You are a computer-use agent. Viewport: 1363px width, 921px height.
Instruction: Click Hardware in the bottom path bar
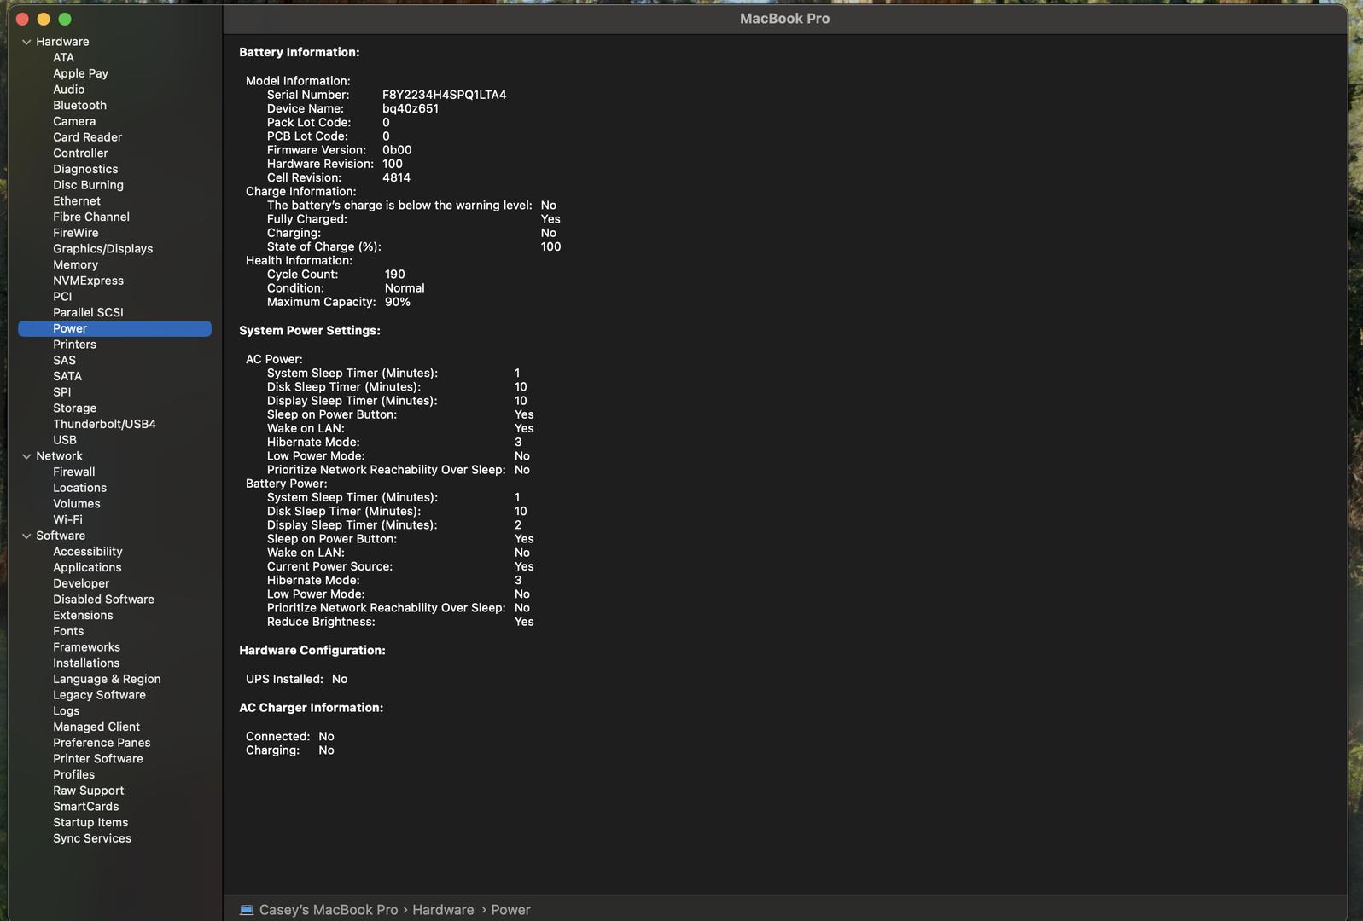click(442, 910)
